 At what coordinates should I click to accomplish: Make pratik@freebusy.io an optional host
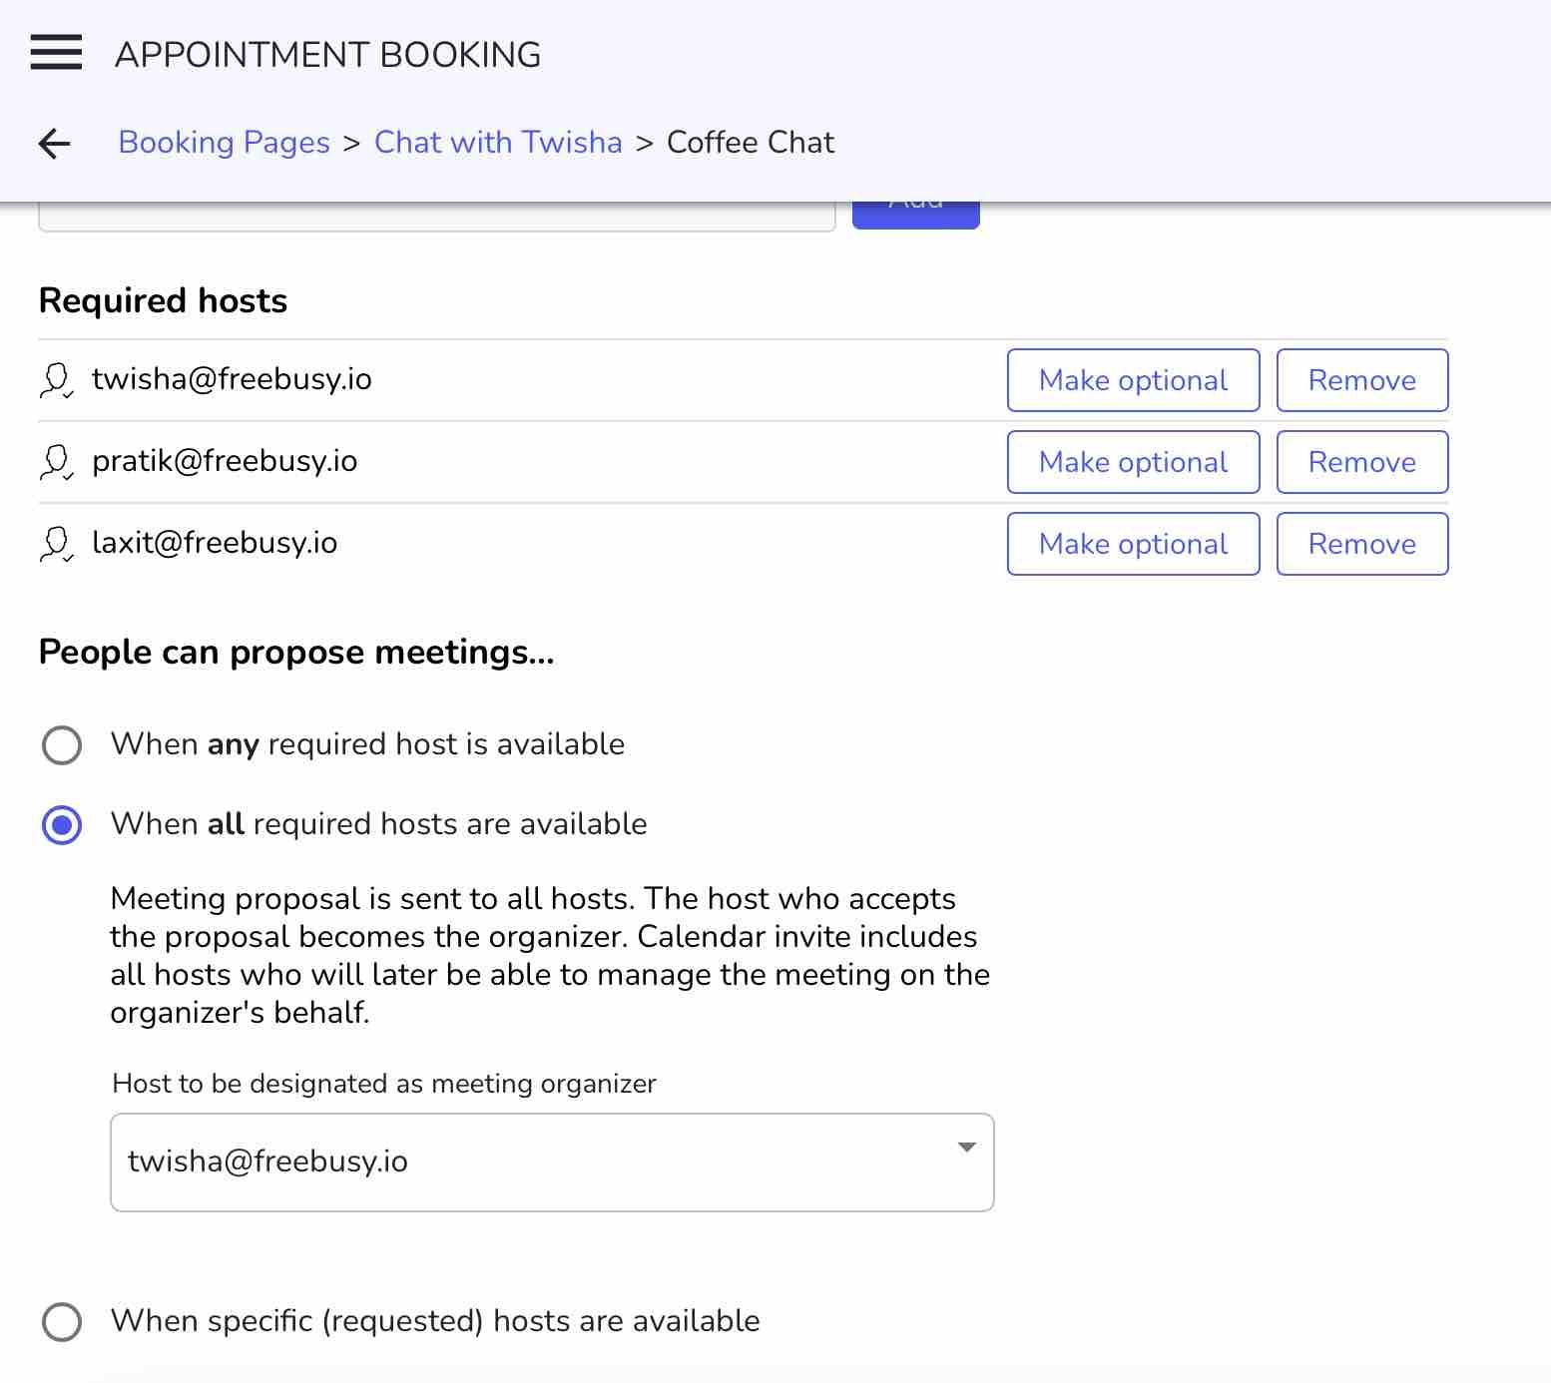click(x=1133, y=462)
